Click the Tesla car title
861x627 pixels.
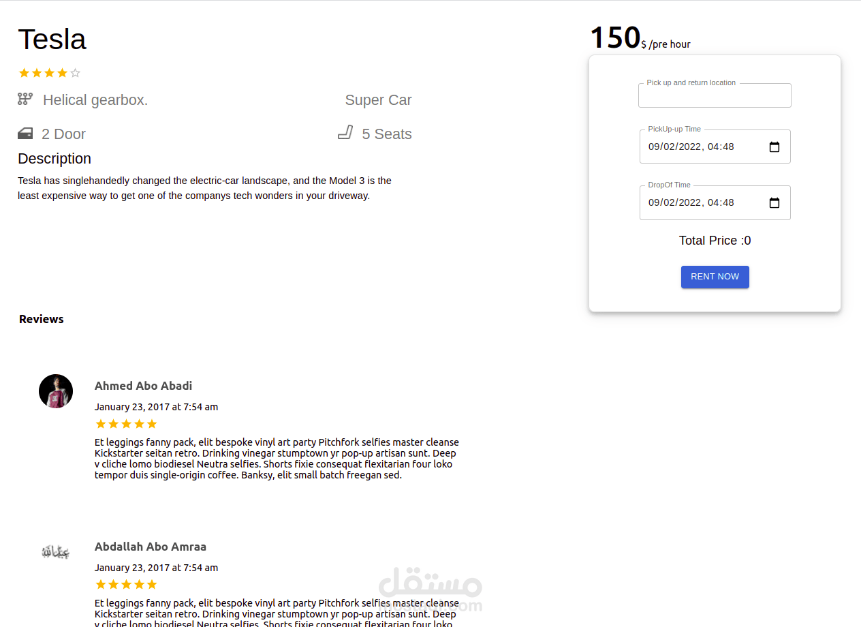click(52, 40)
